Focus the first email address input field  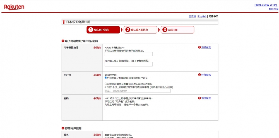[x=129, y=54]
